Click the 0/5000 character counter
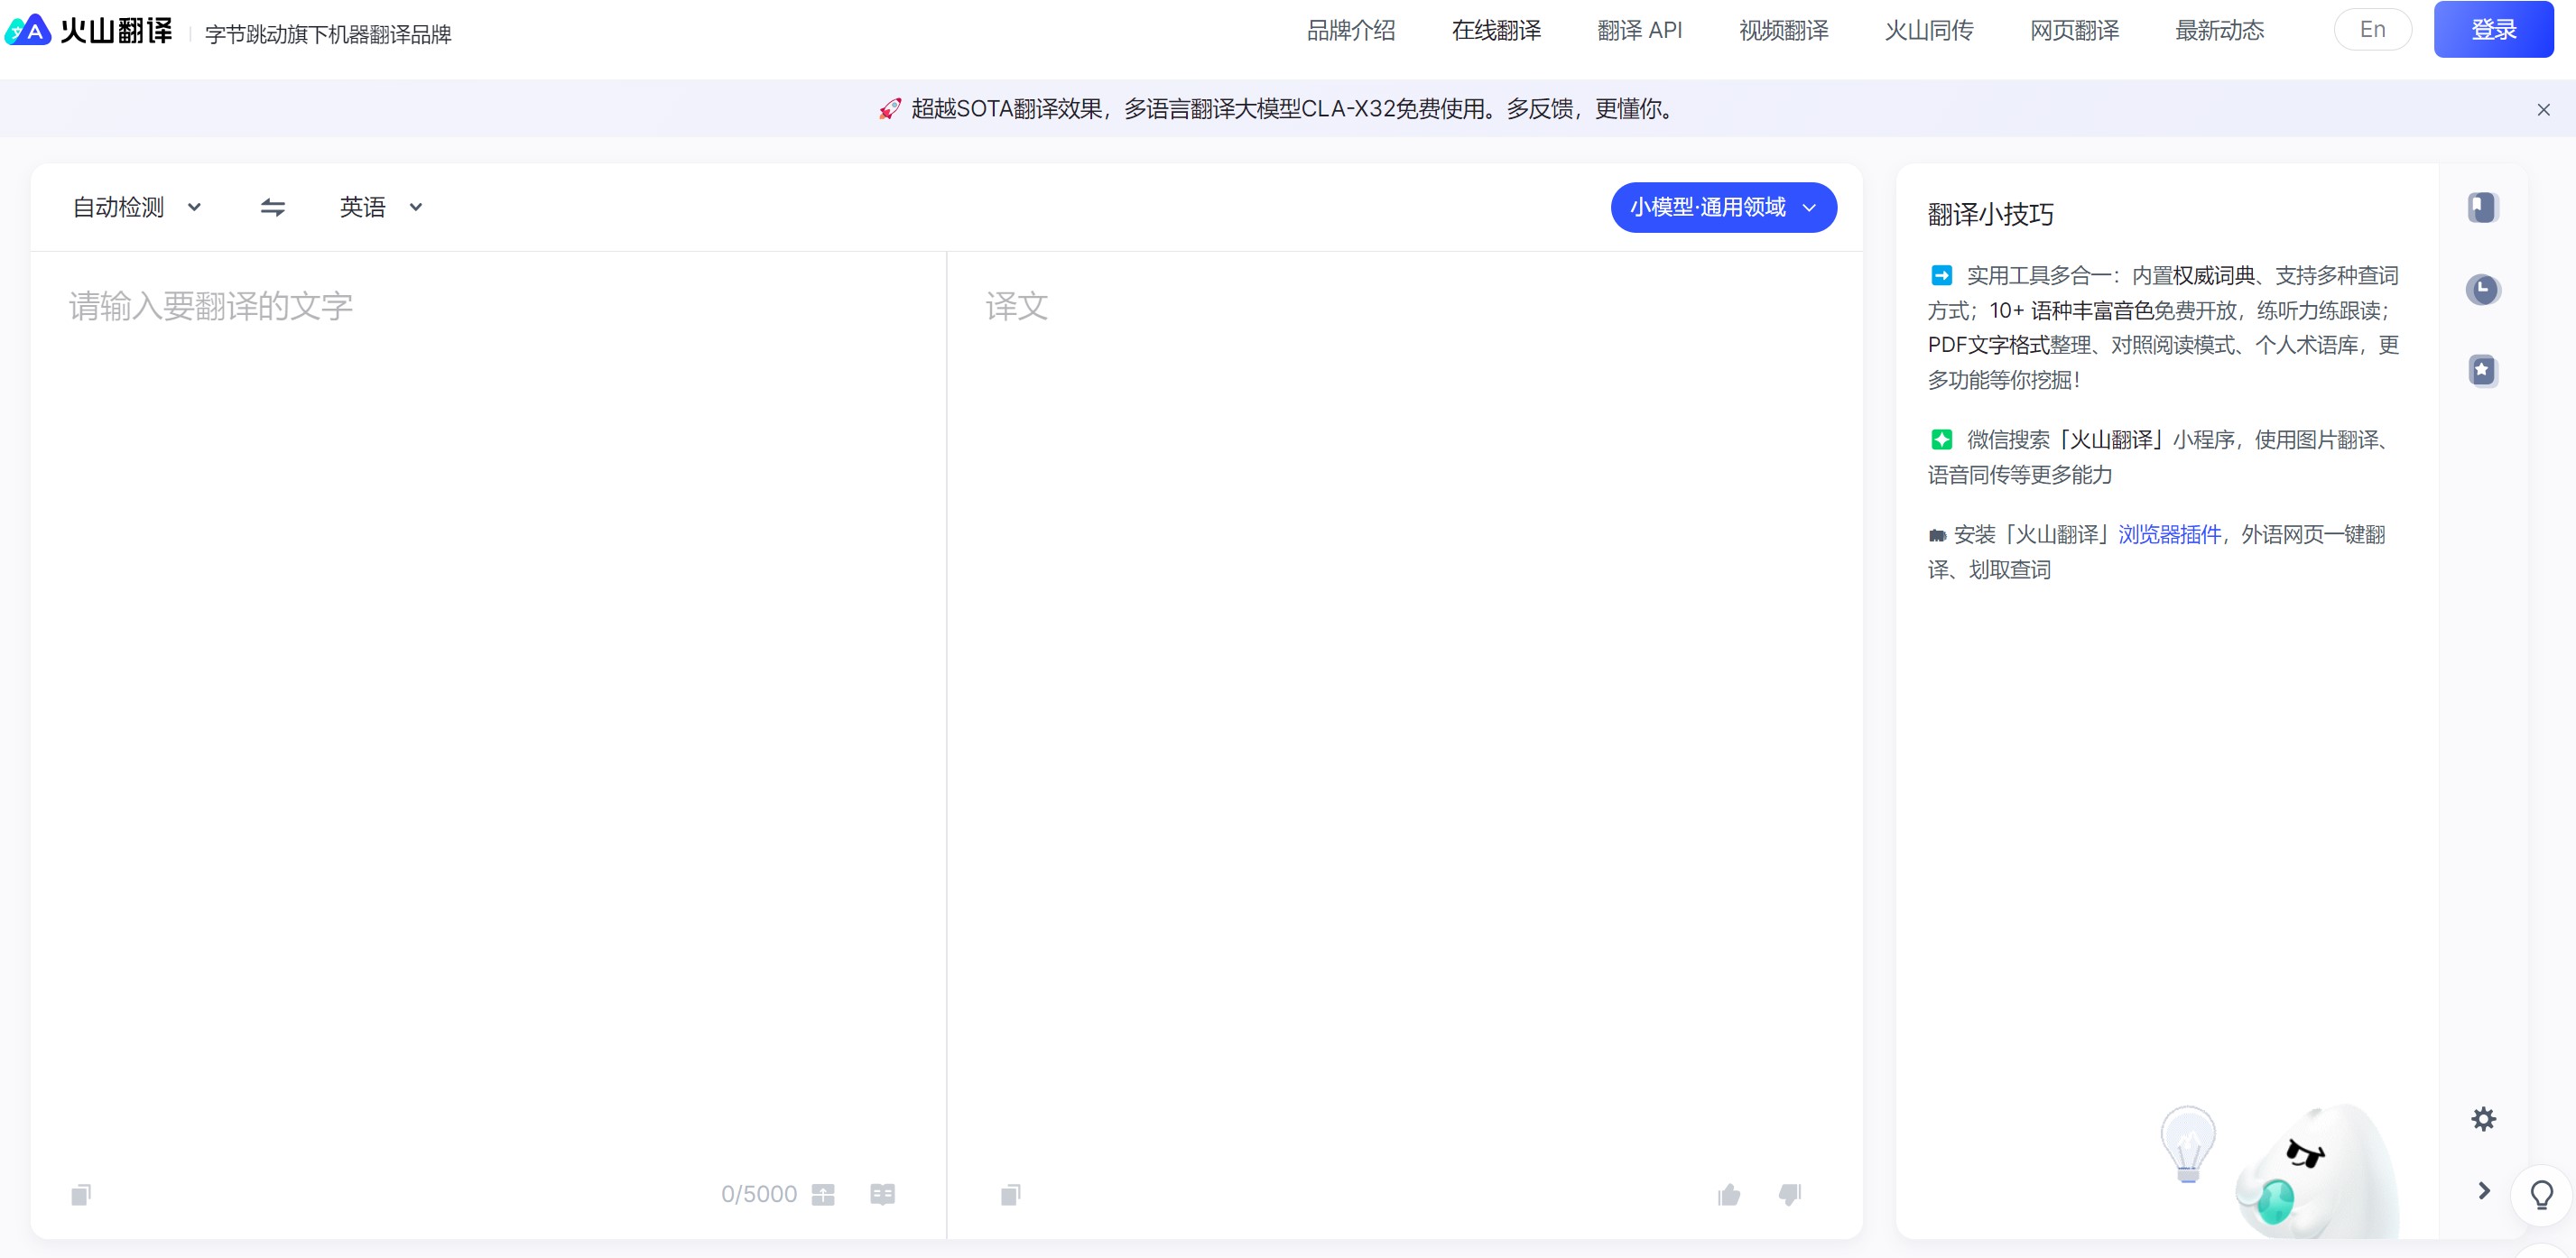Screen dimensions: 2576x1258 pyautogui.click(x=759, y=1194)
